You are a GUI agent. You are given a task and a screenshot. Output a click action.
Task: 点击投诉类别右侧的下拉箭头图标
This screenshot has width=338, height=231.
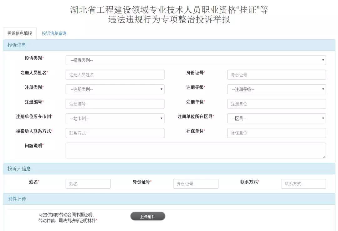pyautogui.click(x=323, y=60)
